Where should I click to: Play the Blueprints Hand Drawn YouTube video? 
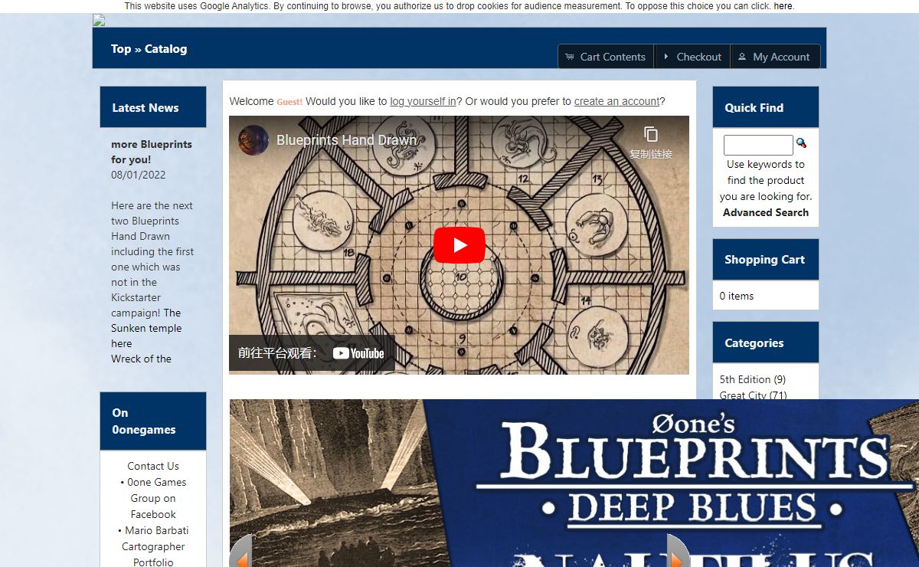click(459, 245)
